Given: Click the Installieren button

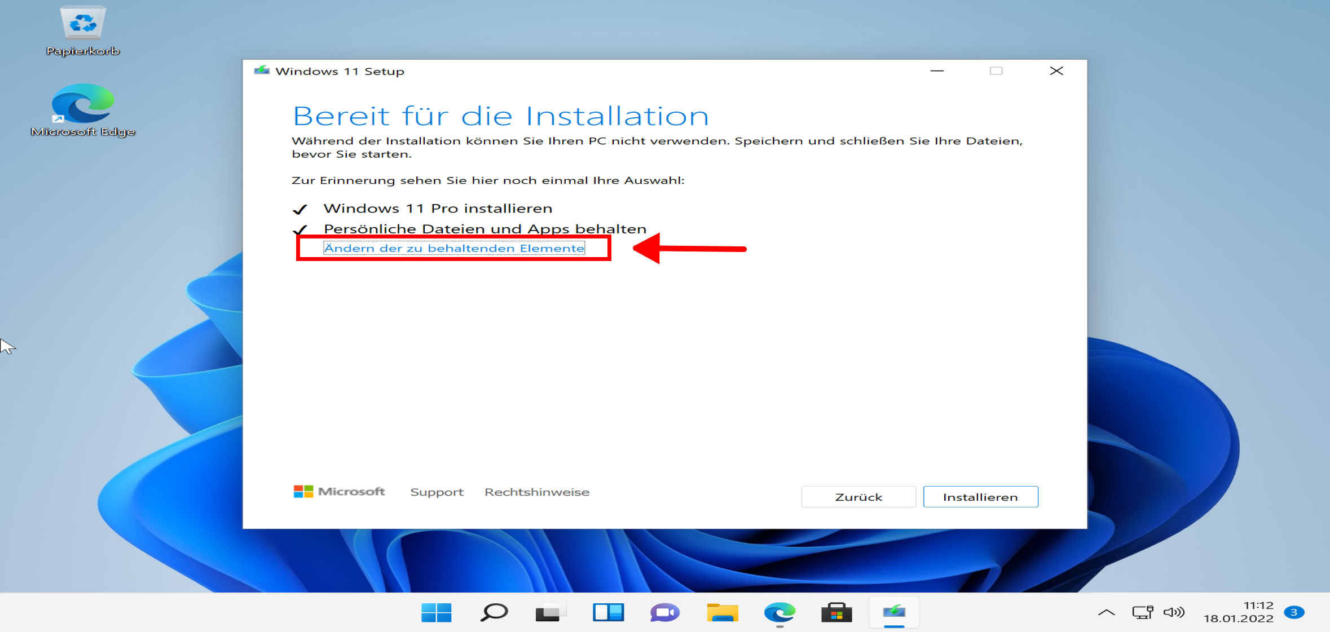Looking at the screenshot, I should [x=980, y=497].
